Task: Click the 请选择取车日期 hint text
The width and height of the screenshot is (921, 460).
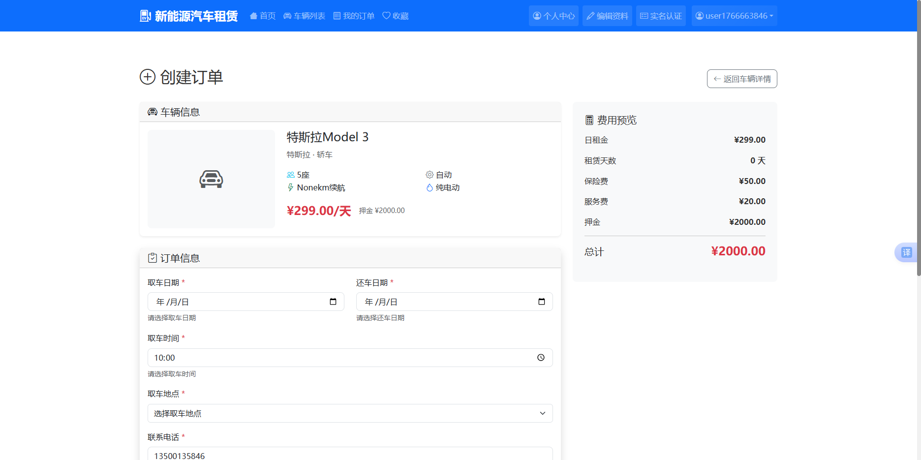Action: (x=172, y=318)
